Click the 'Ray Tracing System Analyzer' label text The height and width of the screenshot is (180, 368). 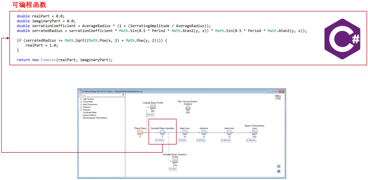coord(188,103)
